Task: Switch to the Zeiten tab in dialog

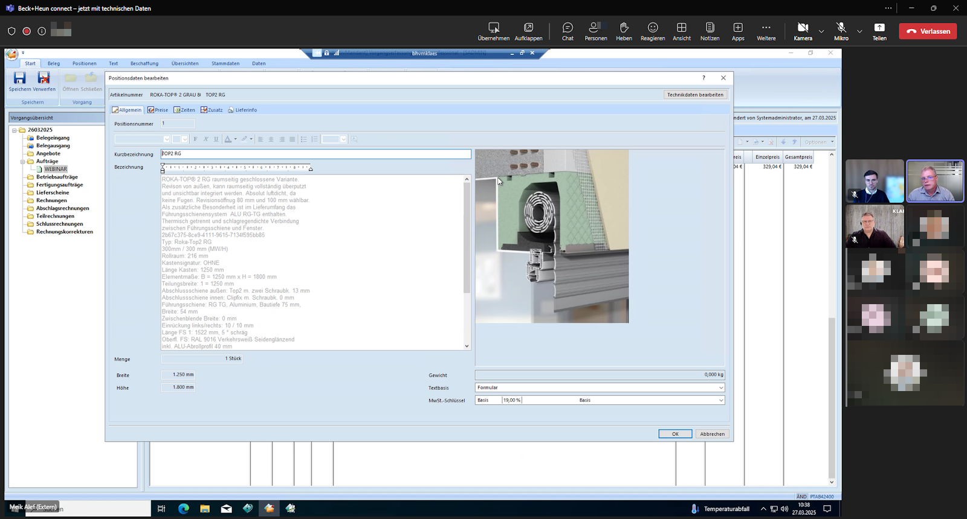Action: coord(184,110)
